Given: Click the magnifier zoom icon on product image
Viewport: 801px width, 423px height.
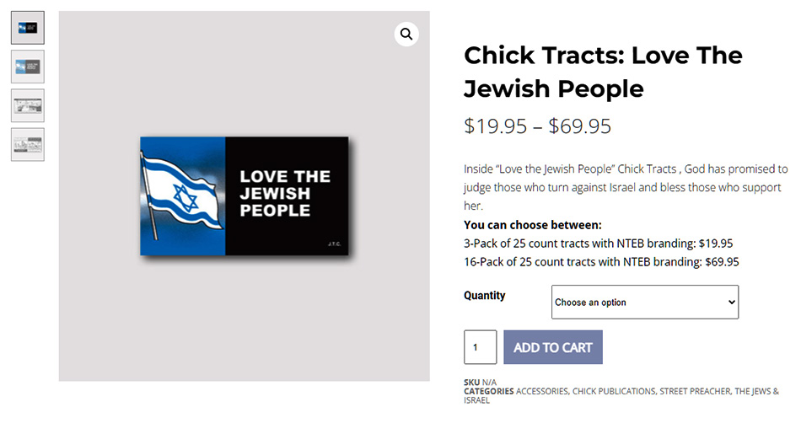Looking at the screenshot, I should pos(406,34).
